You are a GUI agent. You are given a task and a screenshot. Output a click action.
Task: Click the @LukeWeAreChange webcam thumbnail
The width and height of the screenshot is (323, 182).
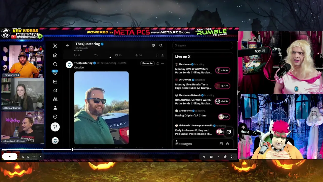click(22, 127)
